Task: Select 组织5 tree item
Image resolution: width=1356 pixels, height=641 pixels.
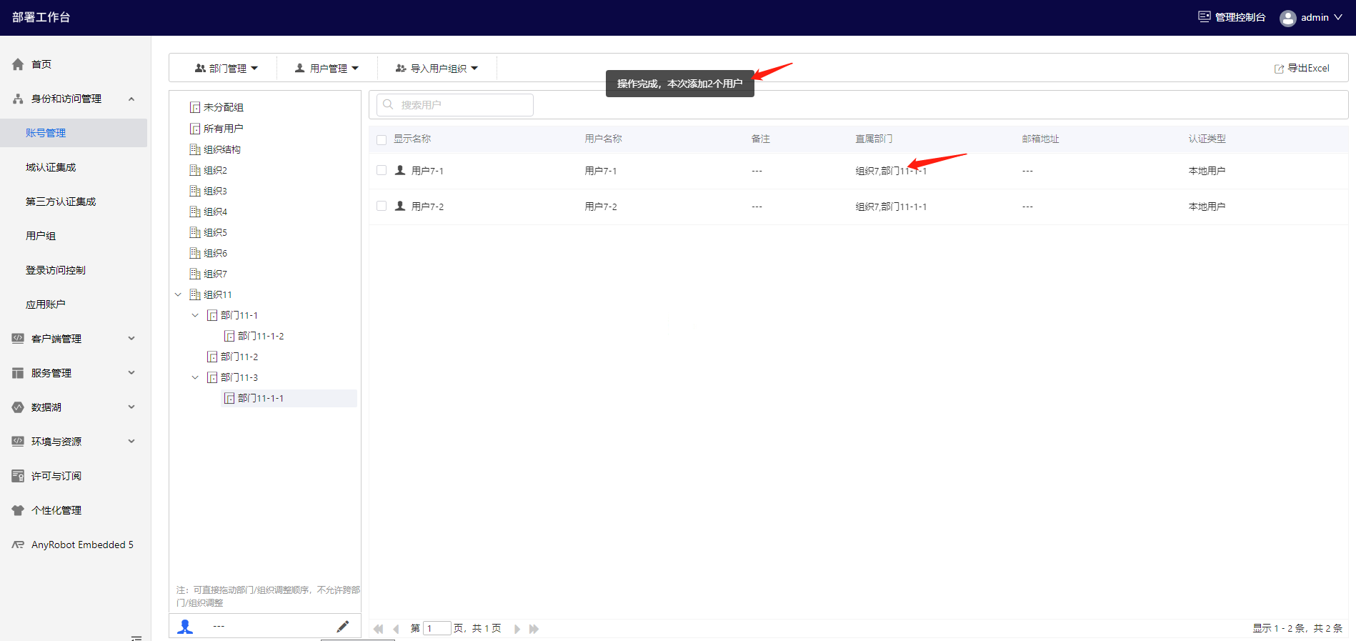Action: click(x=215, y=232)
